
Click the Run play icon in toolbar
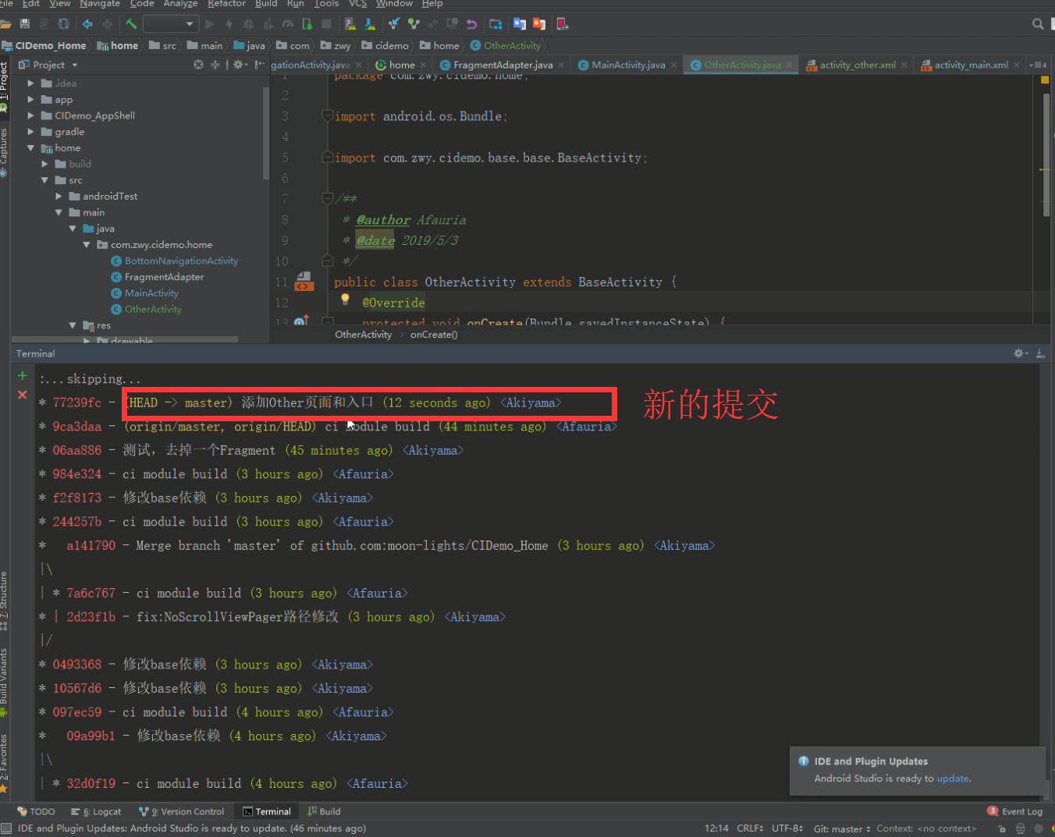[209, 24]
